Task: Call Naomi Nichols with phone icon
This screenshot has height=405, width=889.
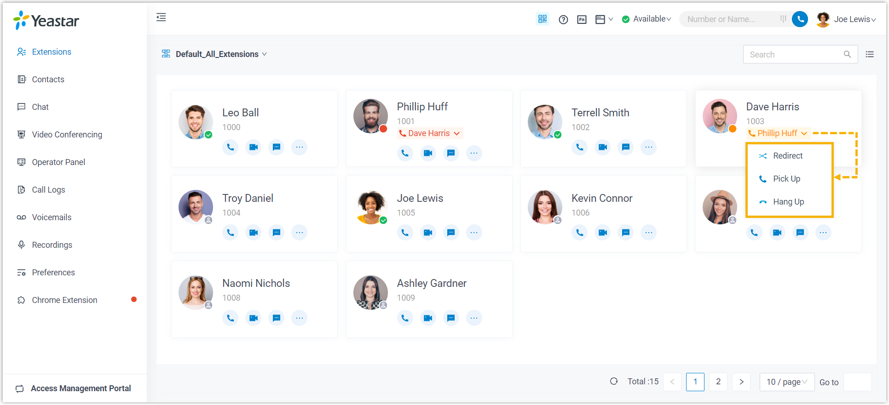Action: coord(231,318)
